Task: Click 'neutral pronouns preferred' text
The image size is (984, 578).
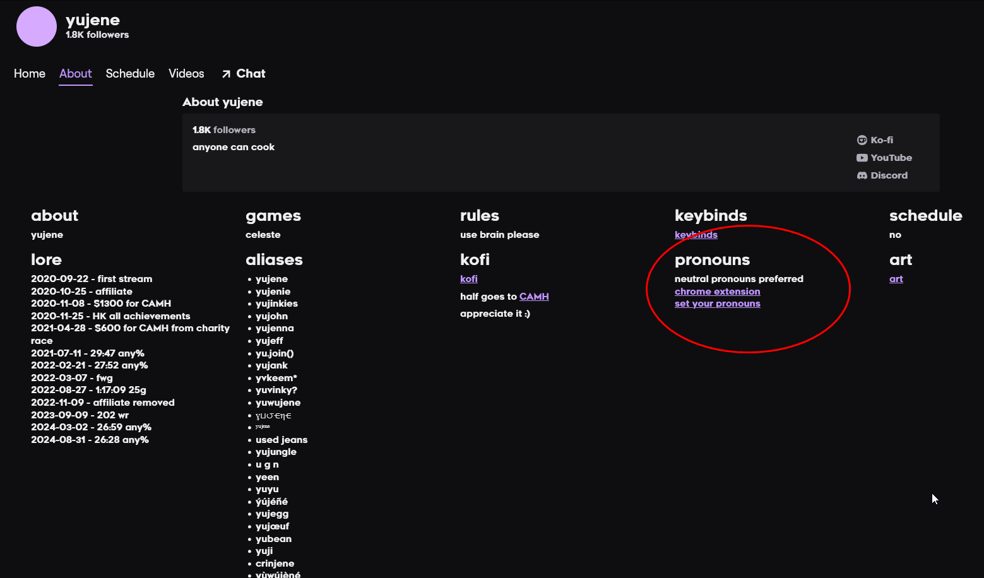Action: pos(739,279)
